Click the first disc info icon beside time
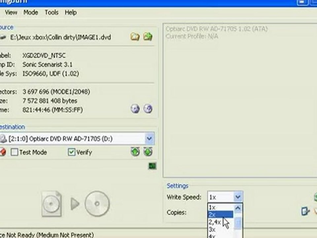The width and height of the screenshot is (317, 238). click(135, 109)
